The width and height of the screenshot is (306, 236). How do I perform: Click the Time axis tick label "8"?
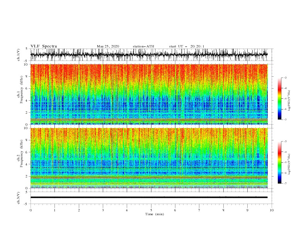[x=223, y=210]
